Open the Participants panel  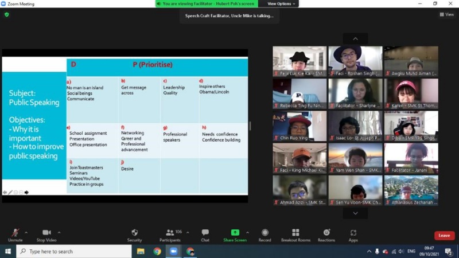[170, 235]
